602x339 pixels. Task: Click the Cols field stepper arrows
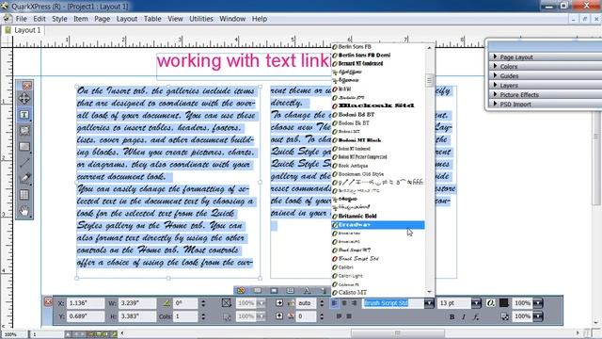pos(203,316)
